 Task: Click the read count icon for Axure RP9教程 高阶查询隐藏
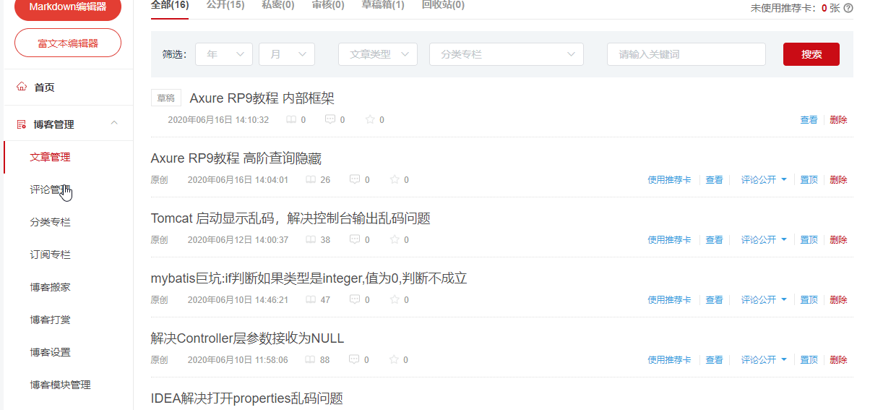click(x=310, y=180)
